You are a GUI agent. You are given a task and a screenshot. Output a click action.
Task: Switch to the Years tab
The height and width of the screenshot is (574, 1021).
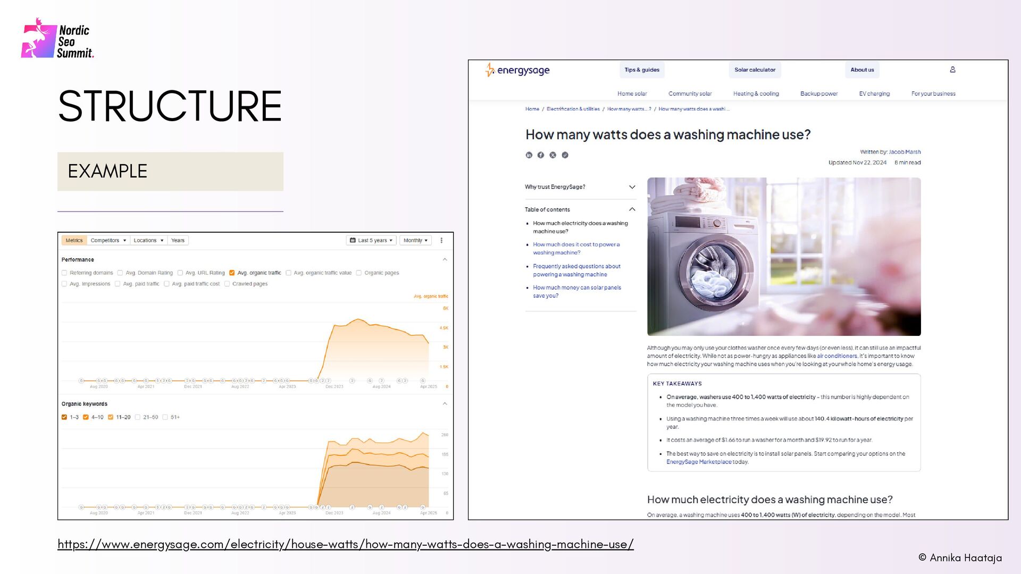178,241
